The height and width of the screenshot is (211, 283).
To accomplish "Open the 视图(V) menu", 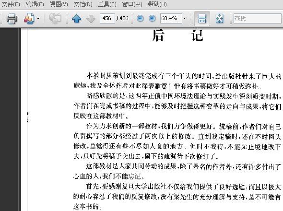I will click(59, 4).
